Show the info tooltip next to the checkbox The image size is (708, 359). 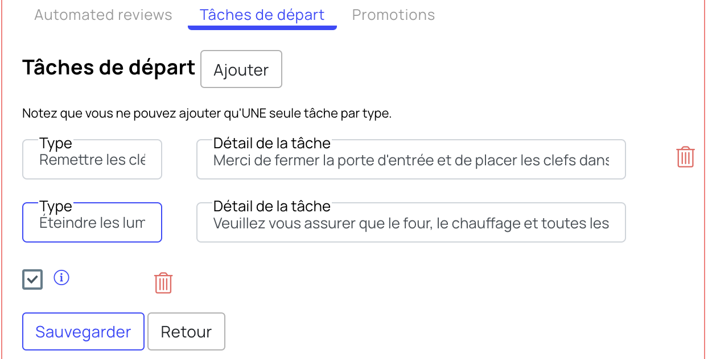(x=61, y=278)
